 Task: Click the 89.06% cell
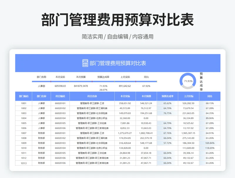click(x=210, y=118)
